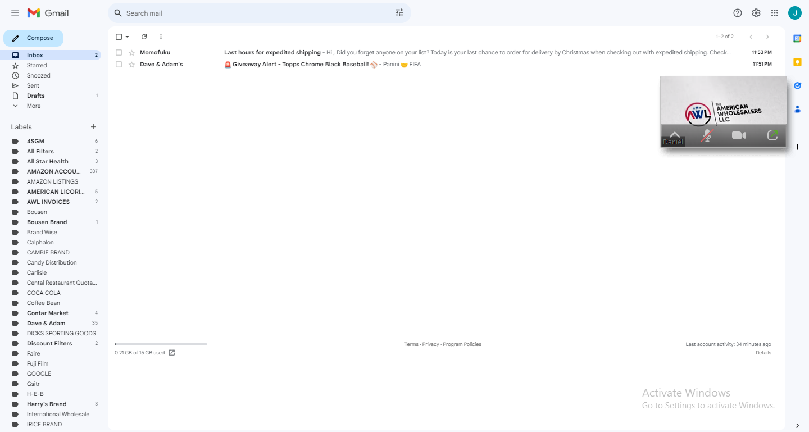The image size is (809, 432).
Task: Open the main menu hamburger icon
Action: click(x=15, y=13)
